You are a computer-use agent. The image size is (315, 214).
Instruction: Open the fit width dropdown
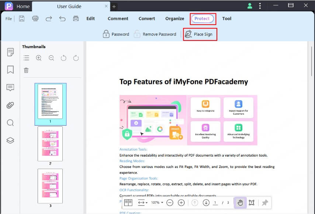tap(143, 203)
